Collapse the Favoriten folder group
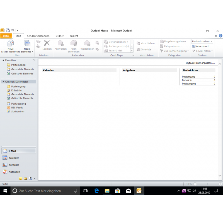223x223 pixels. click(x=3, y=60)
